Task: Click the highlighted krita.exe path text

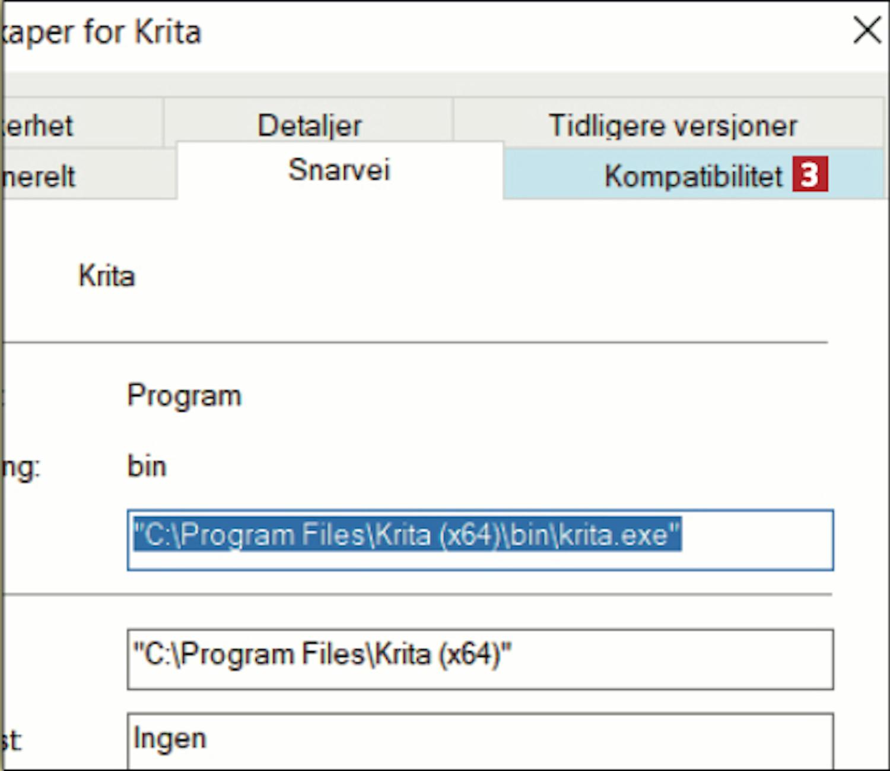Action: [407, 535]
